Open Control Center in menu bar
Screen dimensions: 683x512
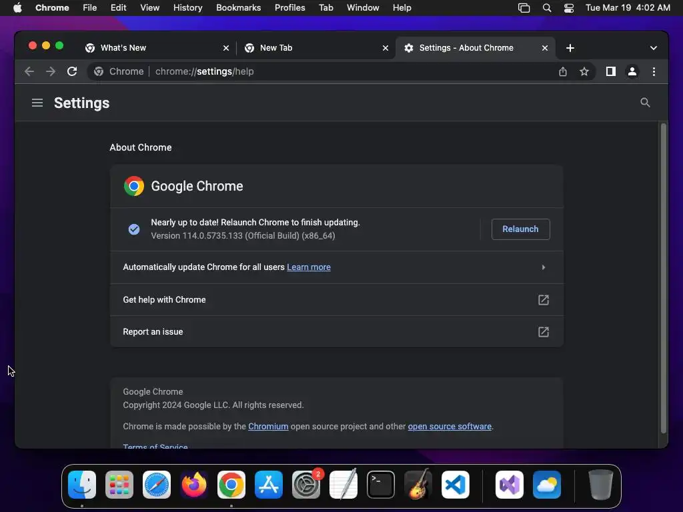(x=569, y=8)
